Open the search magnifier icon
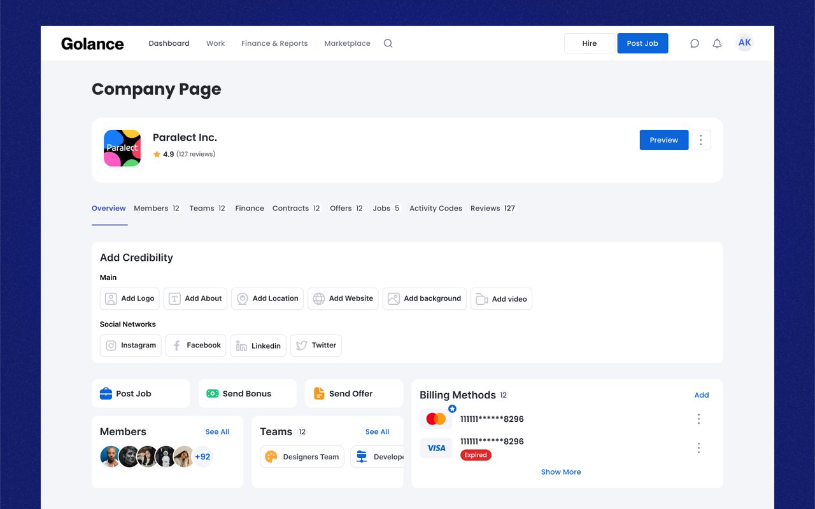The width and height of the screenshot is (815, 509). click(388, 43)
